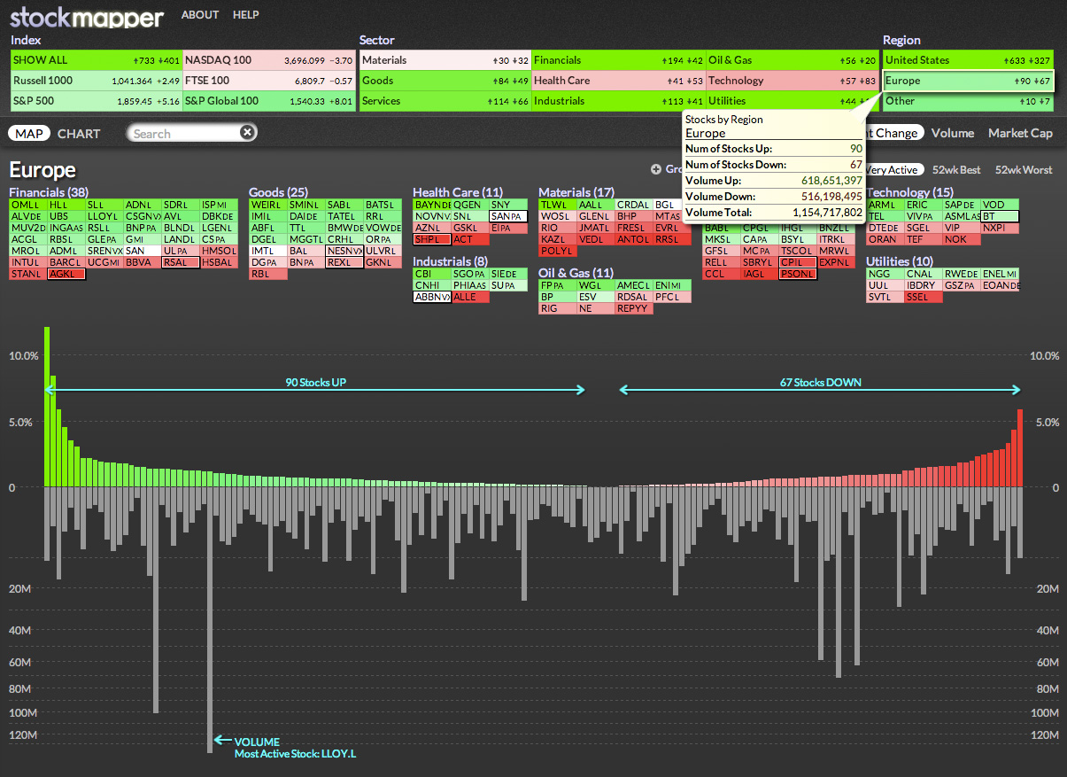
Task: Select the Services sector filter
Action: [x=445, y=101]
